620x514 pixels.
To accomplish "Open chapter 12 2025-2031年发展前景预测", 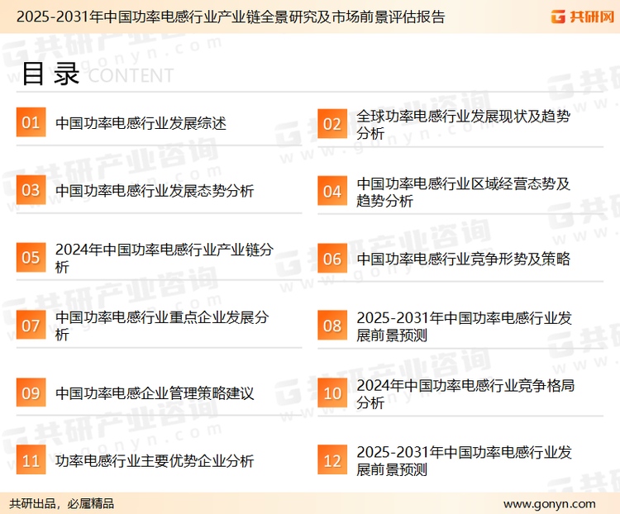I will coord(465,460).
